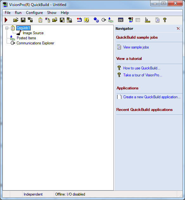Click QuickBuild sample jobs heading
The image size is (185, 200).
click(137, 37)
